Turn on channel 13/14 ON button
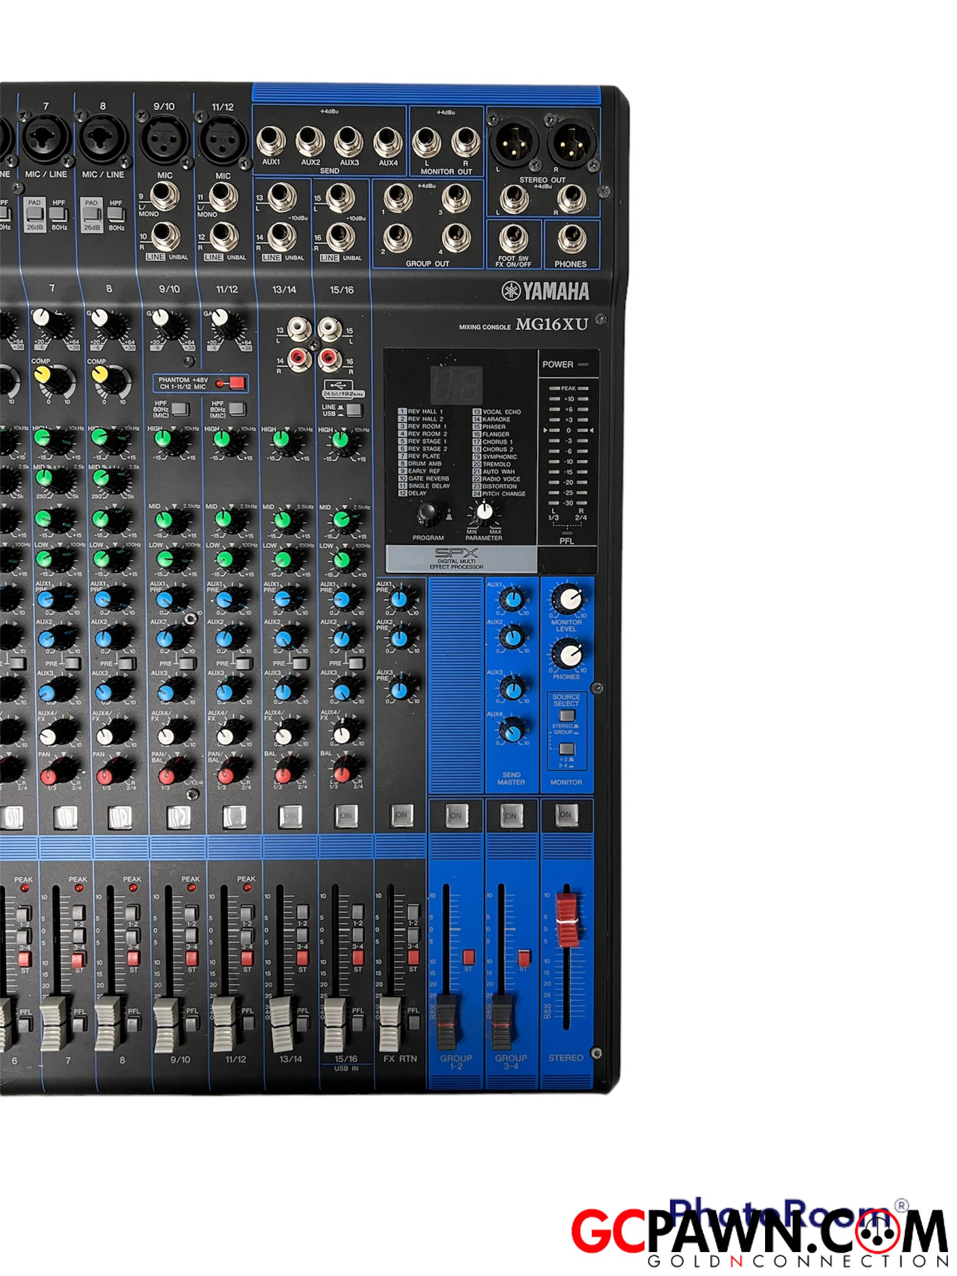Screen dimensions: 957x1276 click(290, 816)
